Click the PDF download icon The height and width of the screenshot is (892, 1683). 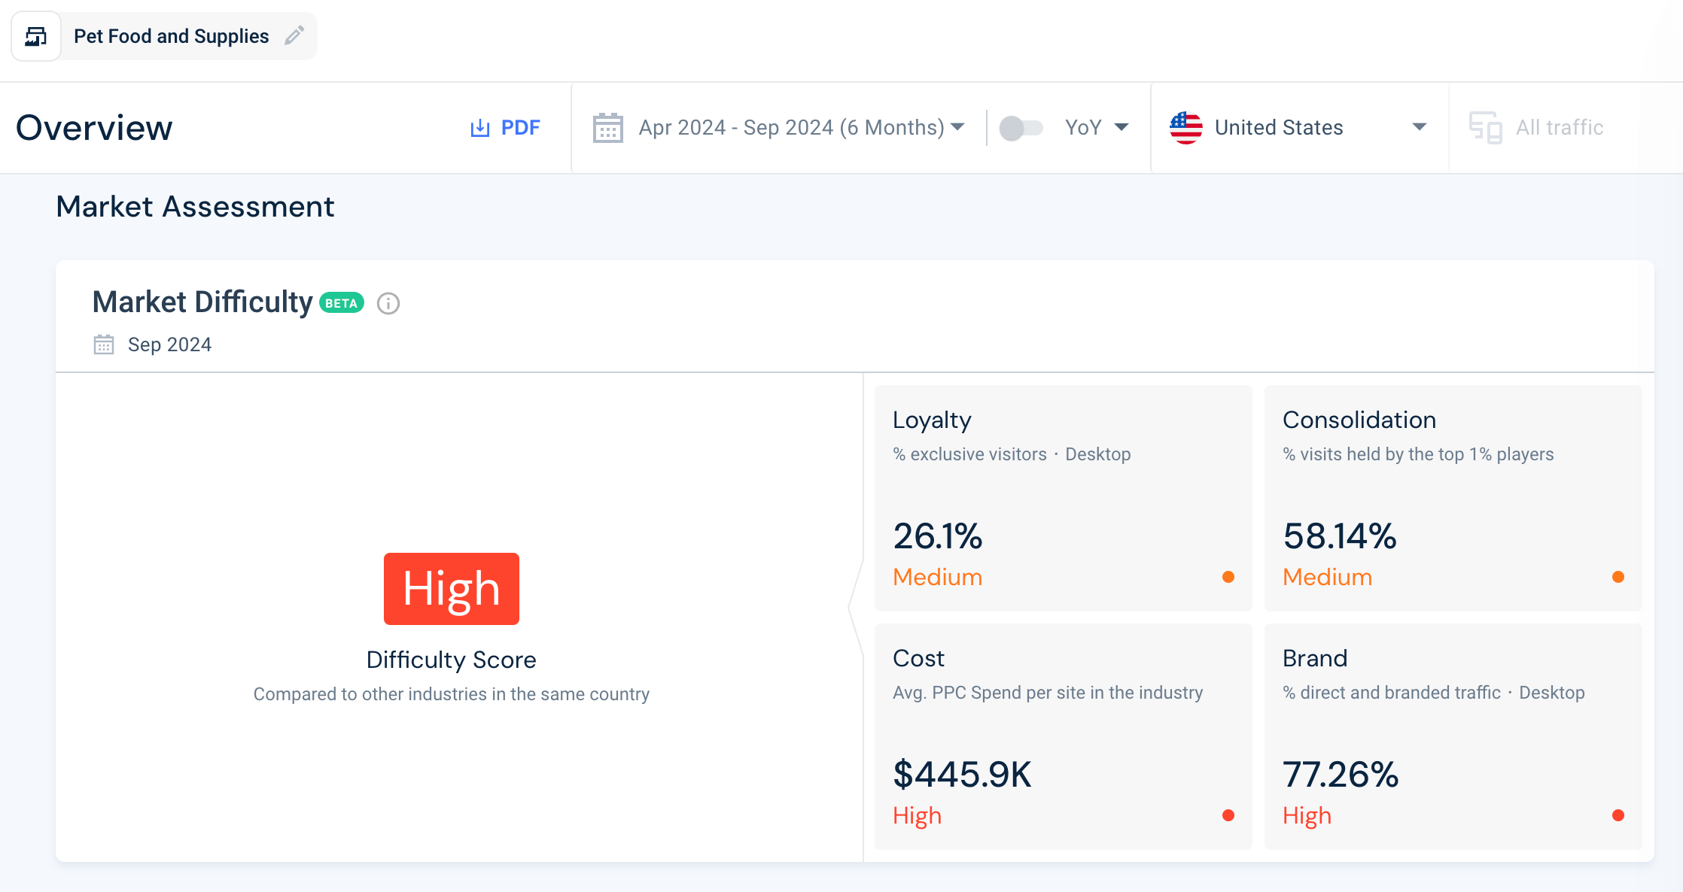(x=479, y=128)
